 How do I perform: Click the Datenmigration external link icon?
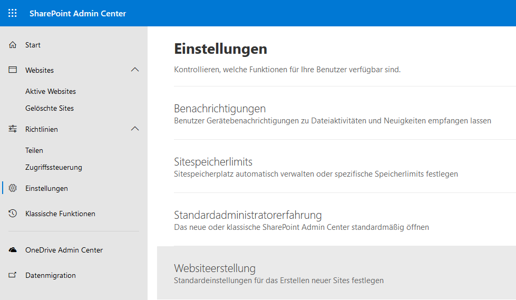(13, 275)
